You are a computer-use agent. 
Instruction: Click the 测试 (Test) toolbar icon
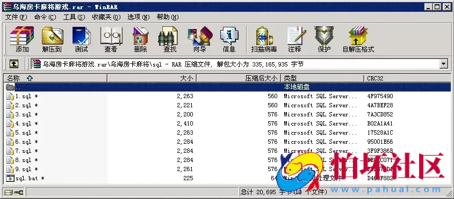81,39
